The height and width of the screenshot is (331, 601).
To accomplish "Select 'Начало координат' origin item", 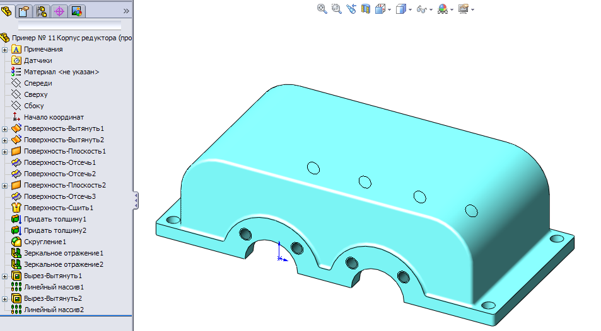I will [54, 117].
